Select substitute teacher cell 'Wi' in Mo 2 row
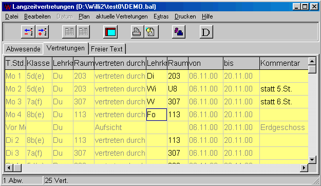Image resolution: width=321 pixels, height=186 pixels. [x=157, y=89]
